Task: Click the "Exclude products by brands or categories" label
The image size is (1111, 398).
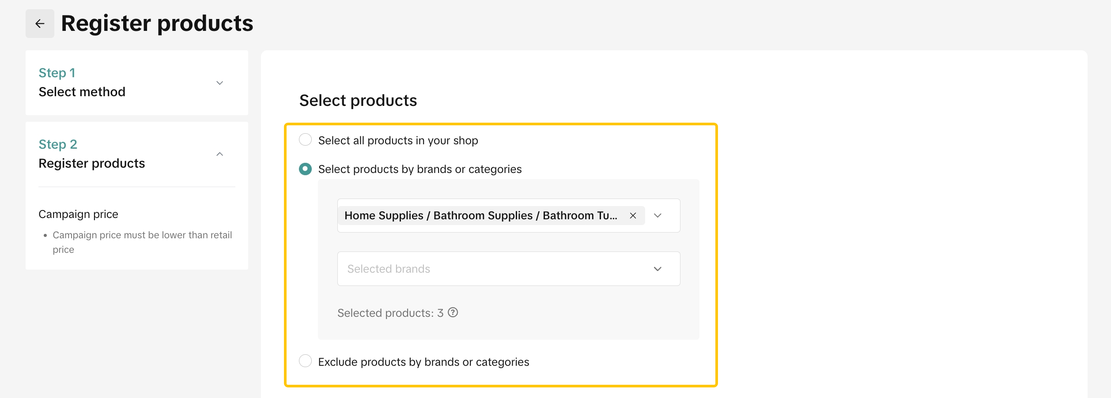Action: pos(423,362)
